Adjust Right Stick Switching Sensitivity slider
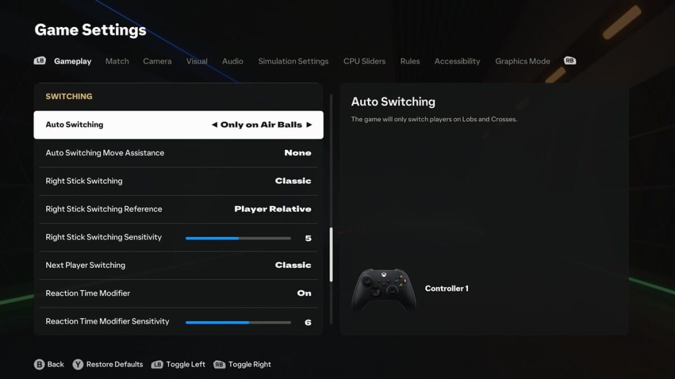The height and width of the screenshot is (379, 675). (x=238, y=238)
